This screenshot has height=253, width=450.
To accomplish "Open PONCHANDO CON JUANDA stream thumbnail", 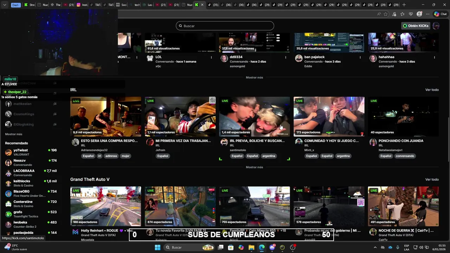I will pos(403,117).
